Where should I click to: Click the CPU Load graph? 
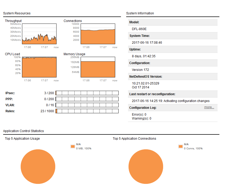39,67
